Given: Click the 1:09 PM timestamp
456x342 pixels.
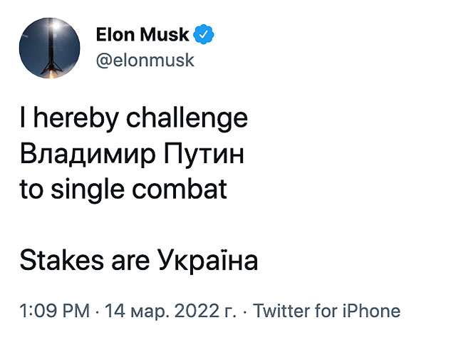Looking at the screenshot, I should 55,311.
